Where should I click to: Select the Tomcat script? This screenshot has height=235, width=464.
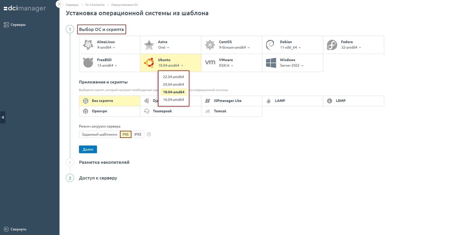click(231, 111)
